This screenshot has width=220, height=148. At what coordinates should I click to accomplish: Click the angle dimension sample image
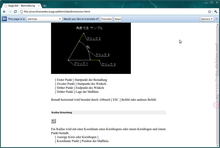[x=91, y=48]
